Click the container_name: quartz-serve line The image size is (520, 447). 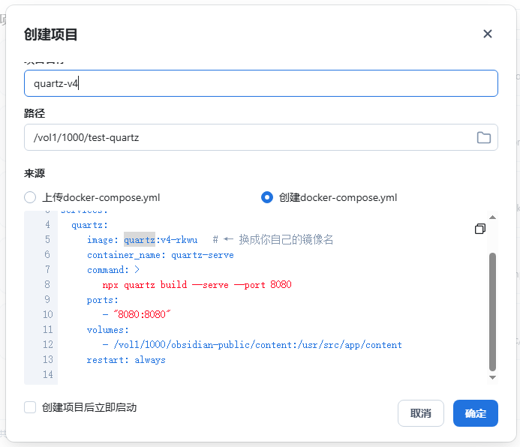click(x=160, y=255)
